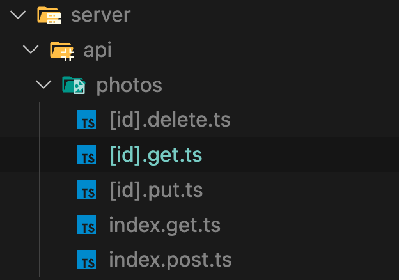Collapse the api folder chevron
399x280 pixels.
[31, 50]
